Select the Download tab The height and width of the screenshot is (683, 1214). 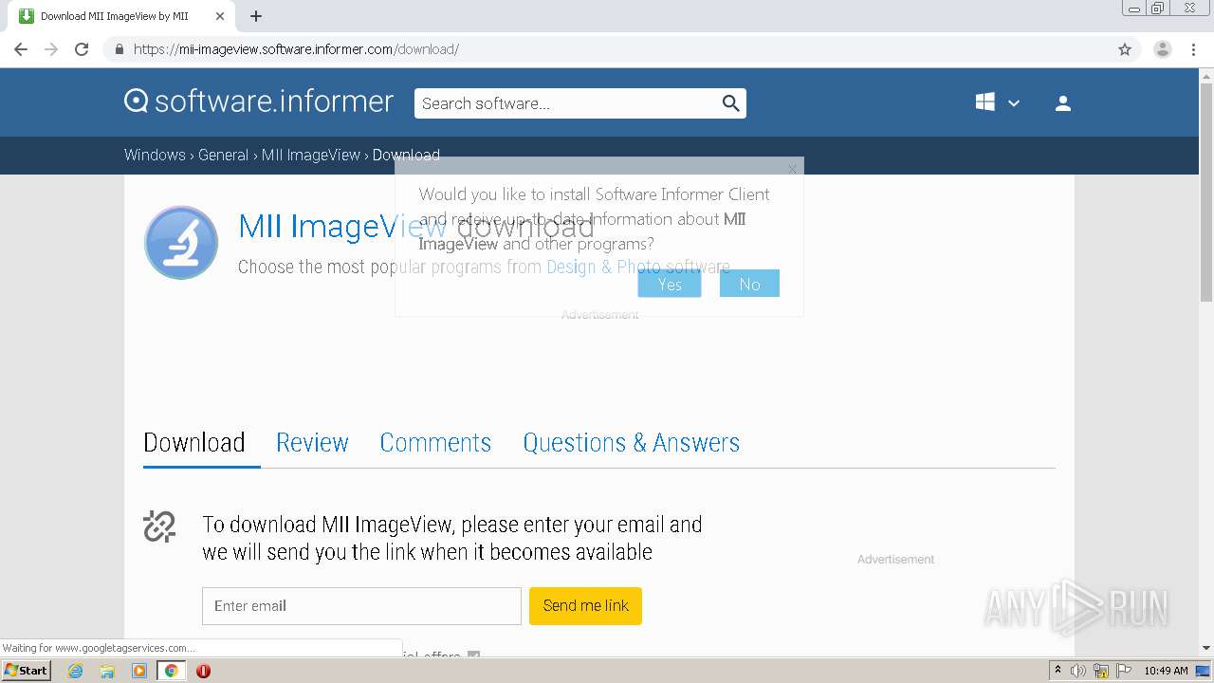tap(194, 442)
